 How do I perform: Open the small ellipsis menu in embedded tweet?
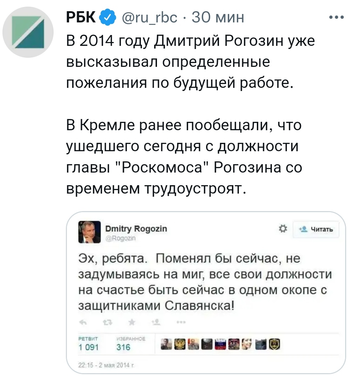(x=181, y=322)
